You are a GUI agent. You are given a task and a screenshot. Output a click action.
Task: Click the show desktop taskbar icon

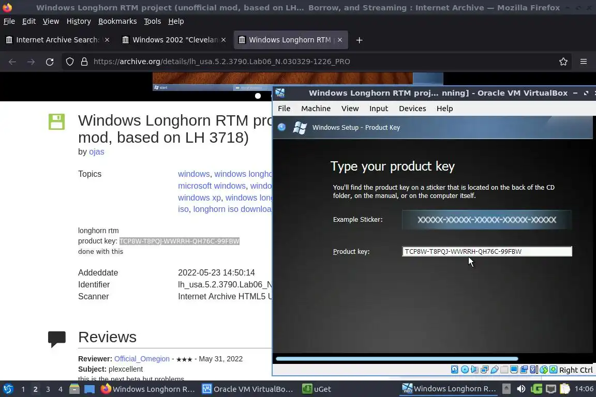pyautogui.click(x=90, y=389)
